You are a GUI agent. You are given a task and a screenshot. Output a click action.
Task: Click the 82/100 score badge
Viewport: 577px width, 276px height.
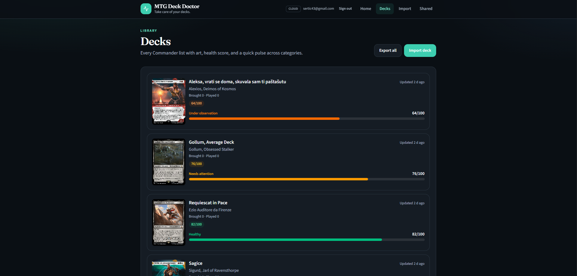(x=197, y=225)
